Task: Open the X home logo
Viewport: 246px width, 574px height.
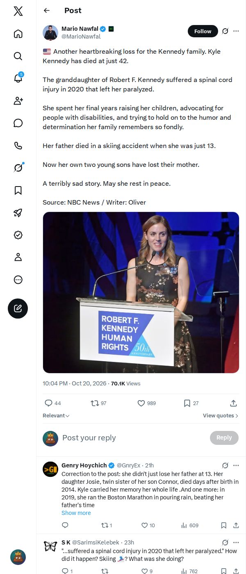Action: pos(18,11)
